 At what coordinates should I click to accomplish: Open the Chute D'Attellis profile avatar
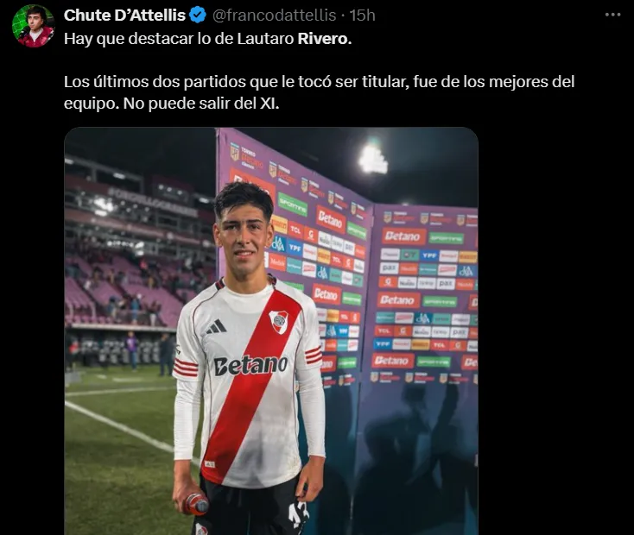point(33,26)
